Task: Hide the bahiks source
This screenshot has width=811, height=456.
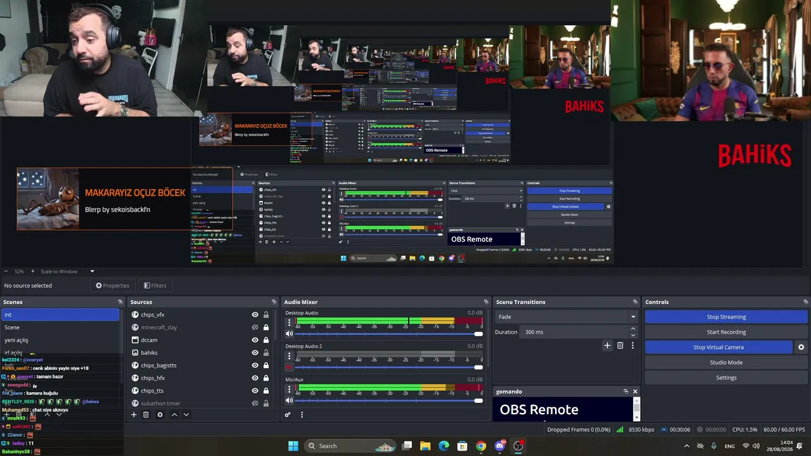Action: click(x=255, y=353)
